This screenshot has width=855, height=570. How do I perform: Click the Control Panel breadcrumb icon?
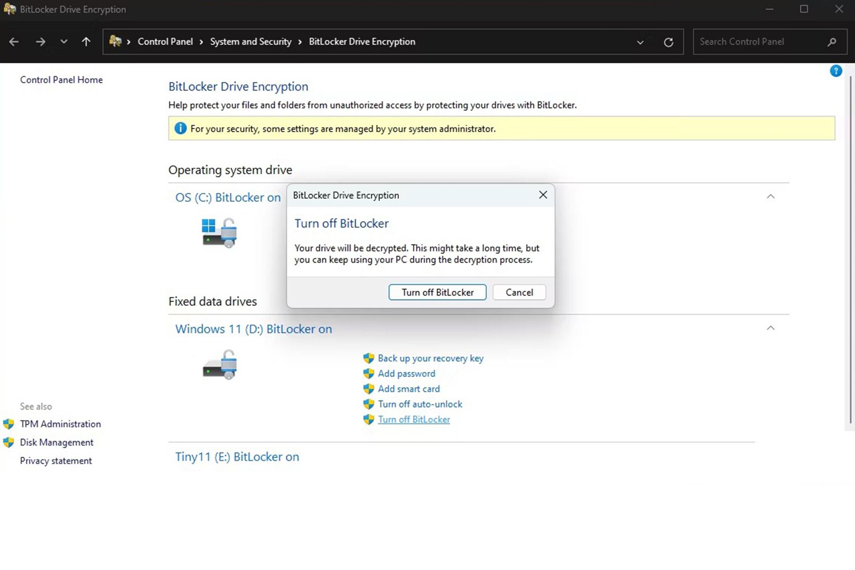[x=115, y=41]
